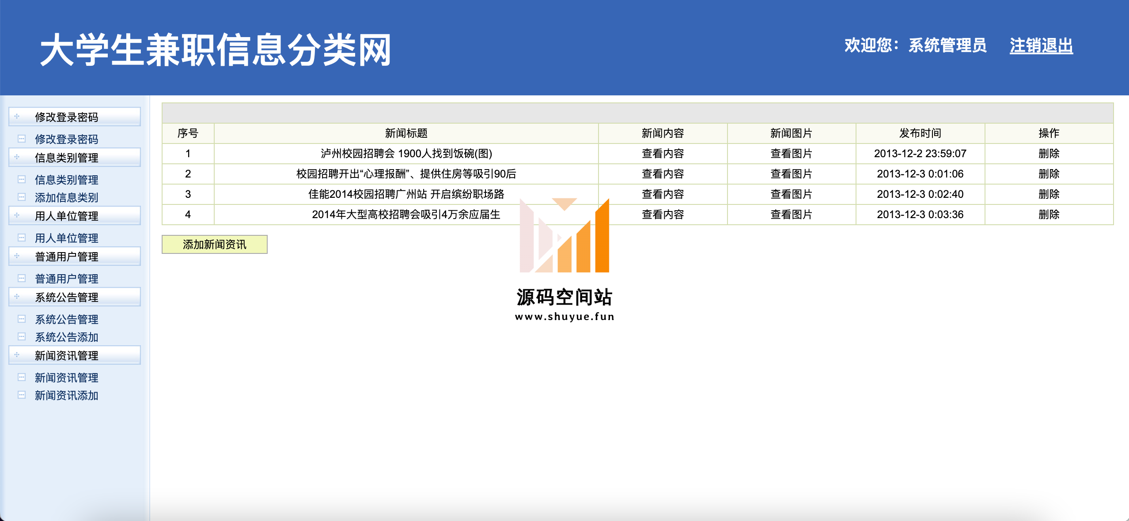The width and height of the screenshot is (1129, 521).
Task: Click the 注销退出 logout link
Action: (1041, 46)
